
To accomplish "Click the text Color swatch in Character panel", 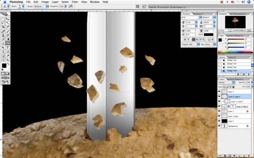I will [209, 35].
